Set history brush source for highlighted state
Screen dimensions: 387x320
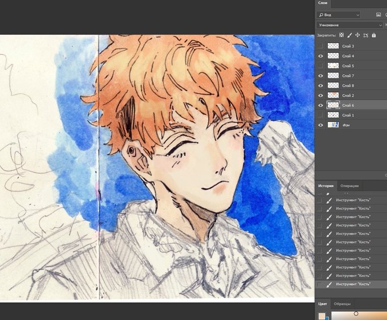pyautogui.click(x=319, y=285)
